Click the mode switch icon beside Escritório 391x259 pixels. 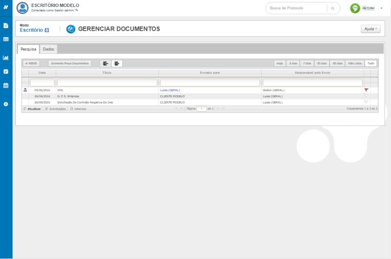[x=47, y=30]
